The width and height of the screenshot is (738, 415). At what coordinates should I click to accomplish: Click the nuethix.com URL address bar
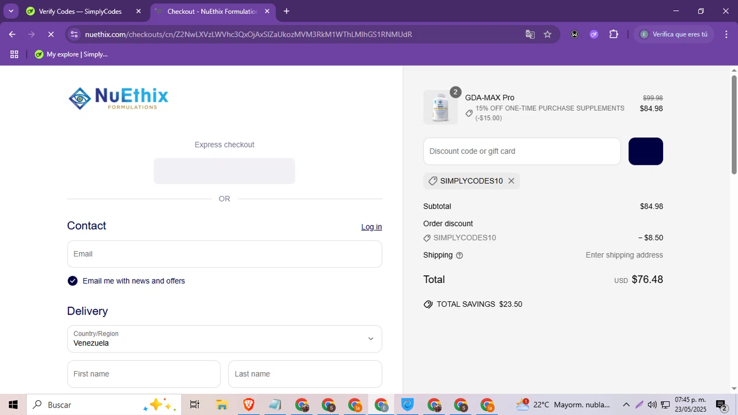click(248, 34)
